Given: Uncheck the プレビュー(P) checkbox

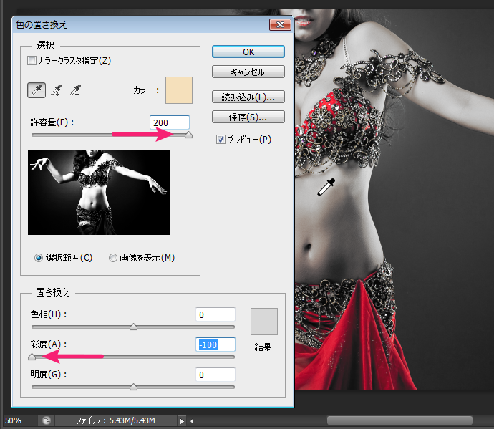Looking at the screenshot, I should [x=221, y=140].
